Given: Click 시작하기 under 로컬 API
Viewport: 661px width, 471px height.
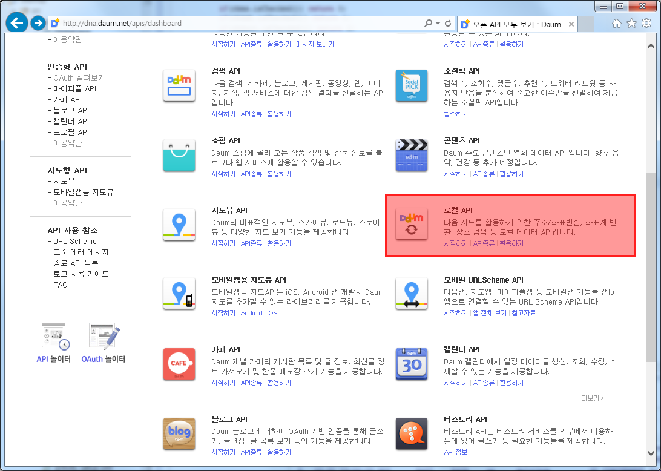Looking at the screenshot, I should pos(456,243).
